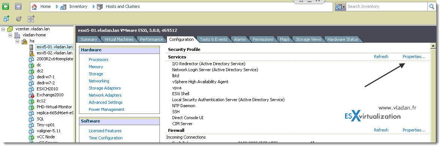Click the first toolbar icon with plus

click(x=6, y=19)
